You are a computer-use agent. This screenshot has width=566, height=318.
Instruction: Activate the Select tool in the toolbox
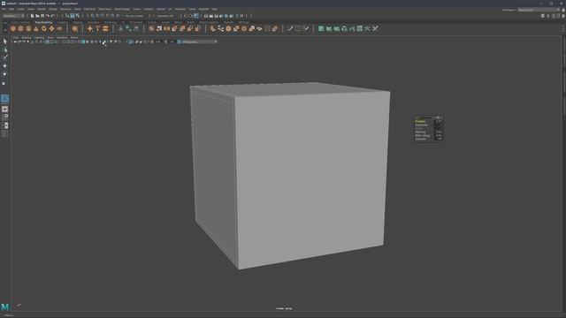pos(4,42)
